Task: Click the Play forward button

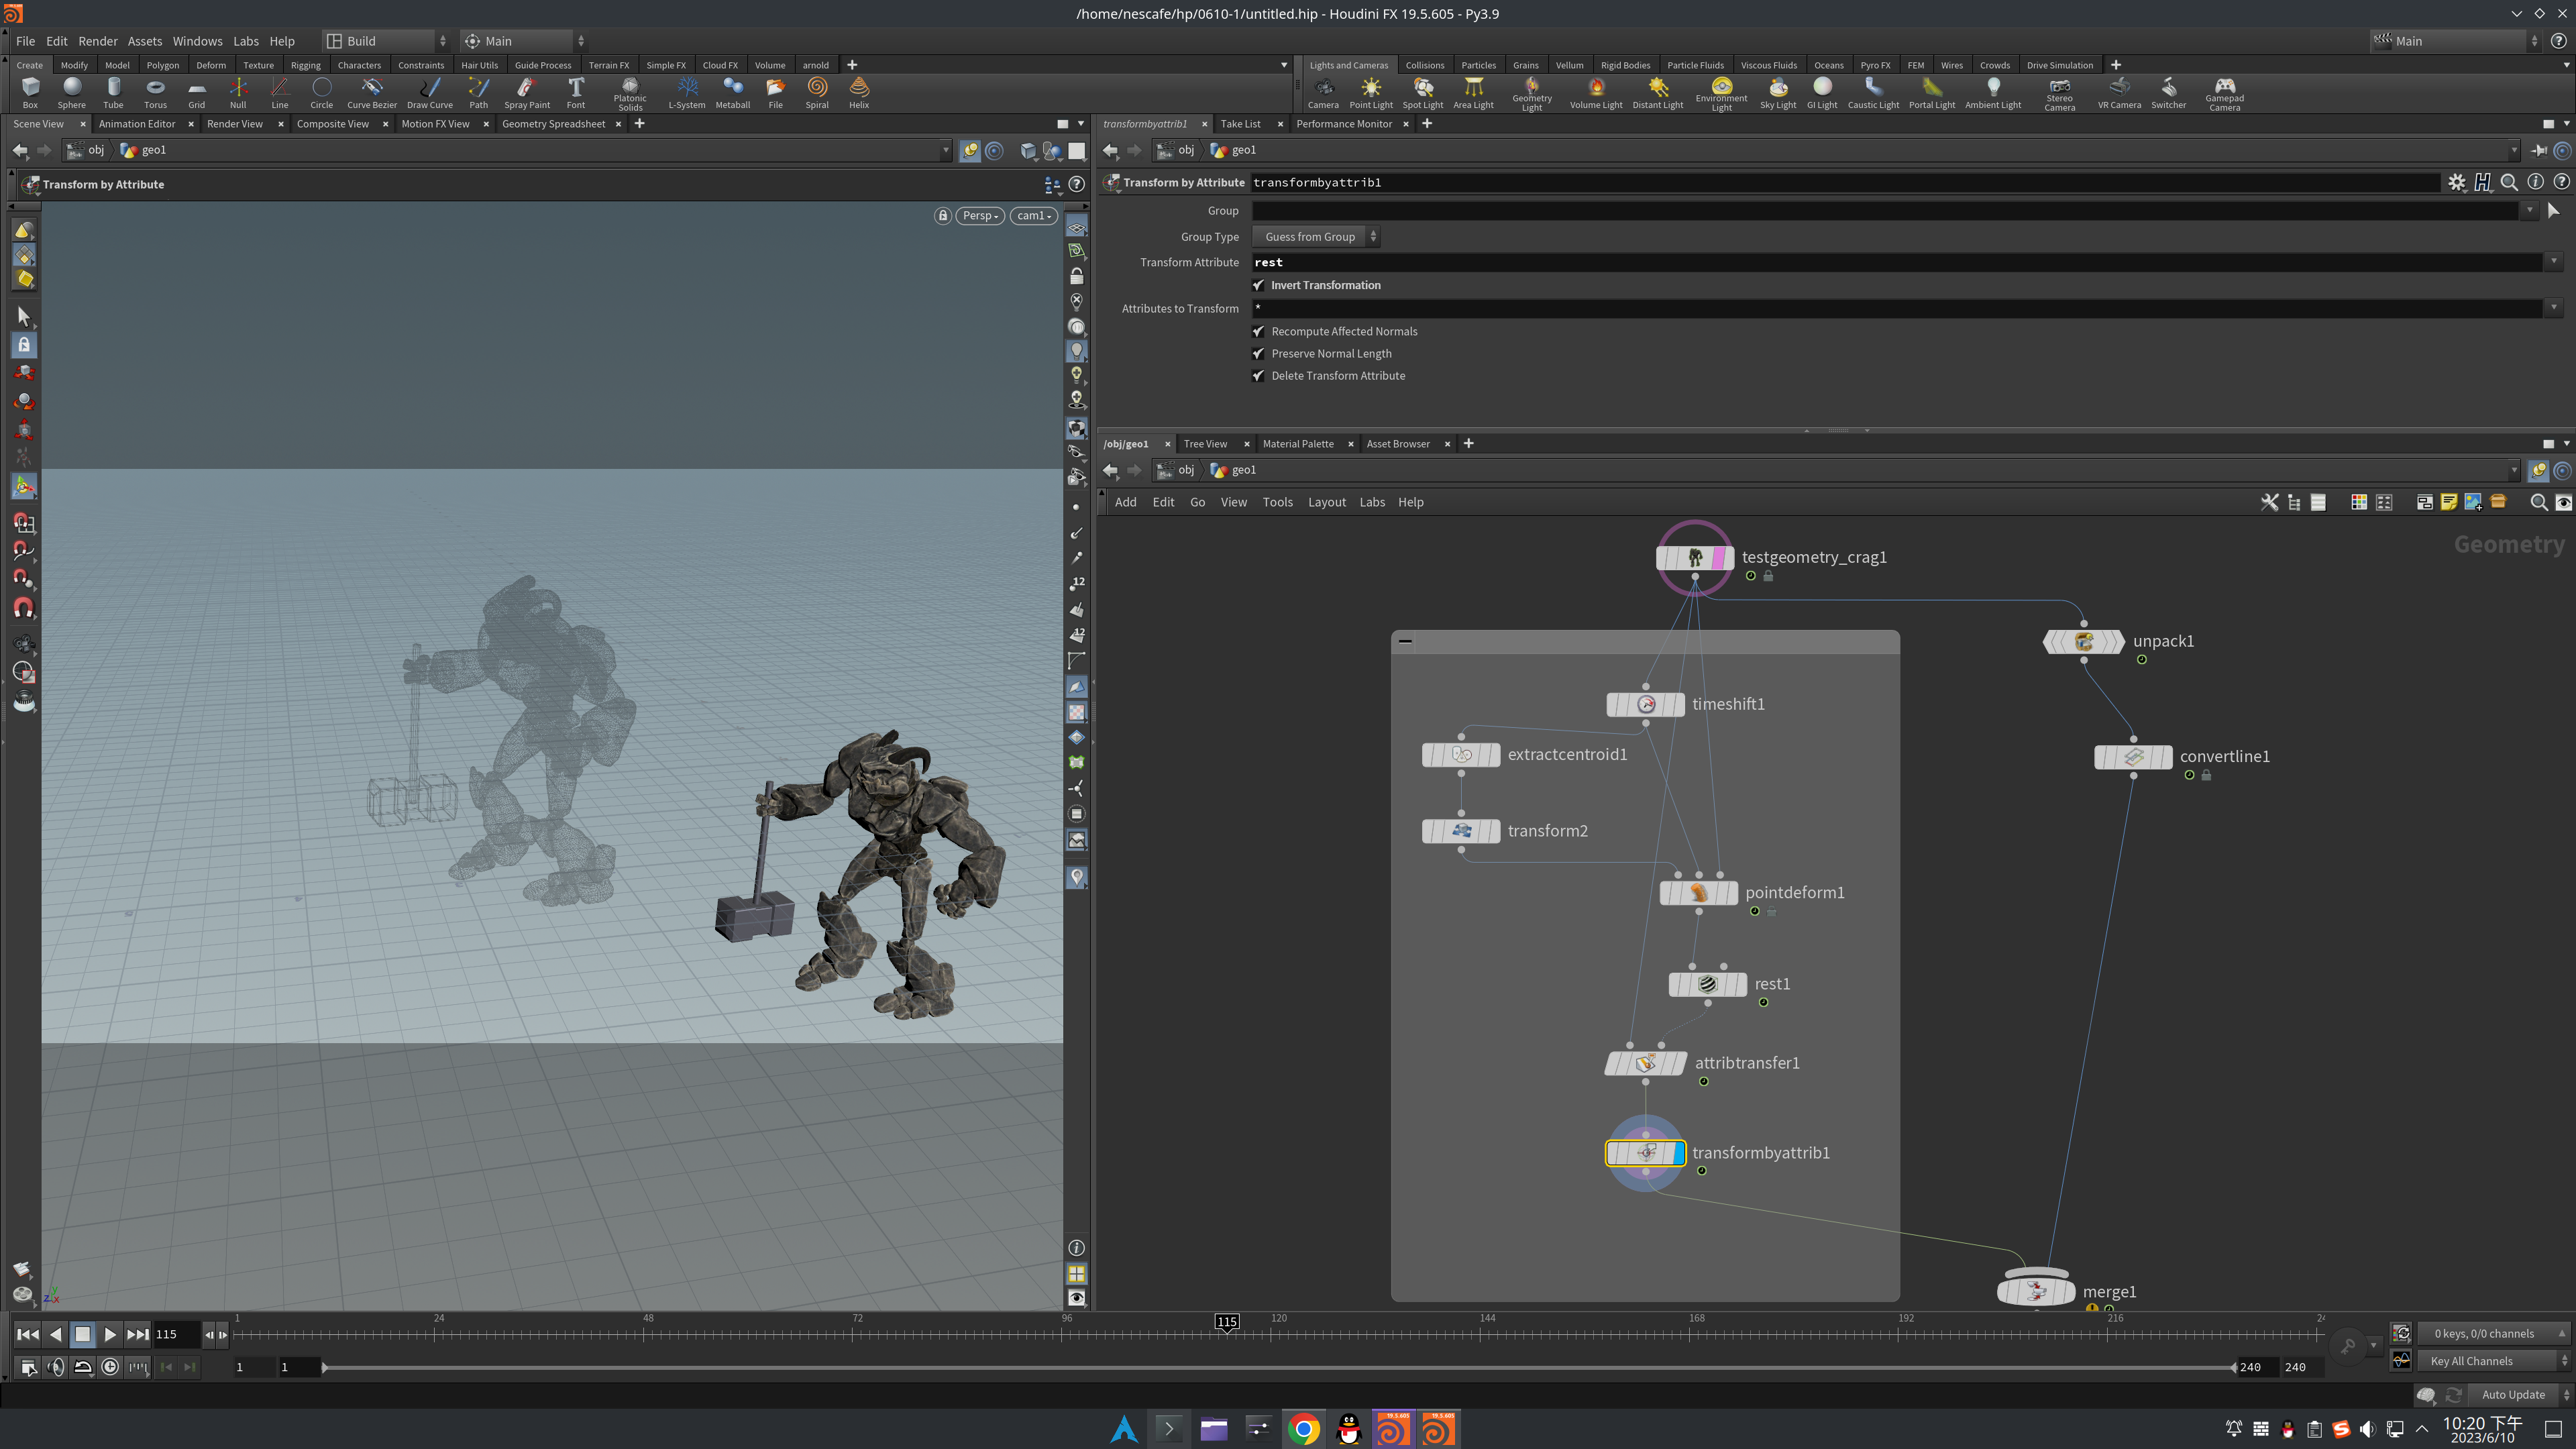Action: click(x=110, y=1334)
